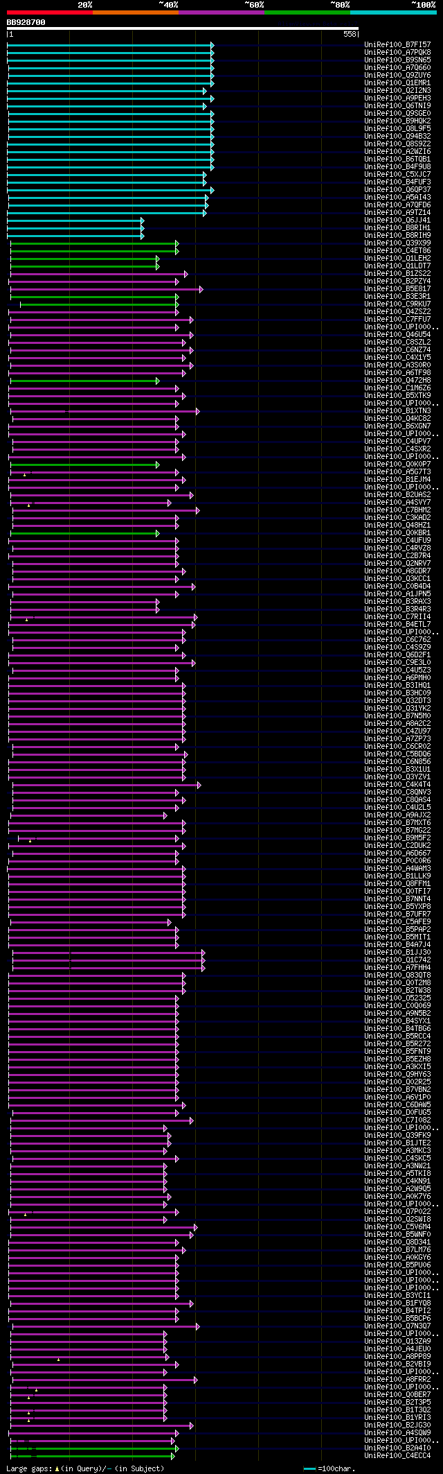Click label UniRef100_C9E3L0
The height and width of the screenshot is (1474, 443).
pyautogui.click(x=397, y=662)
